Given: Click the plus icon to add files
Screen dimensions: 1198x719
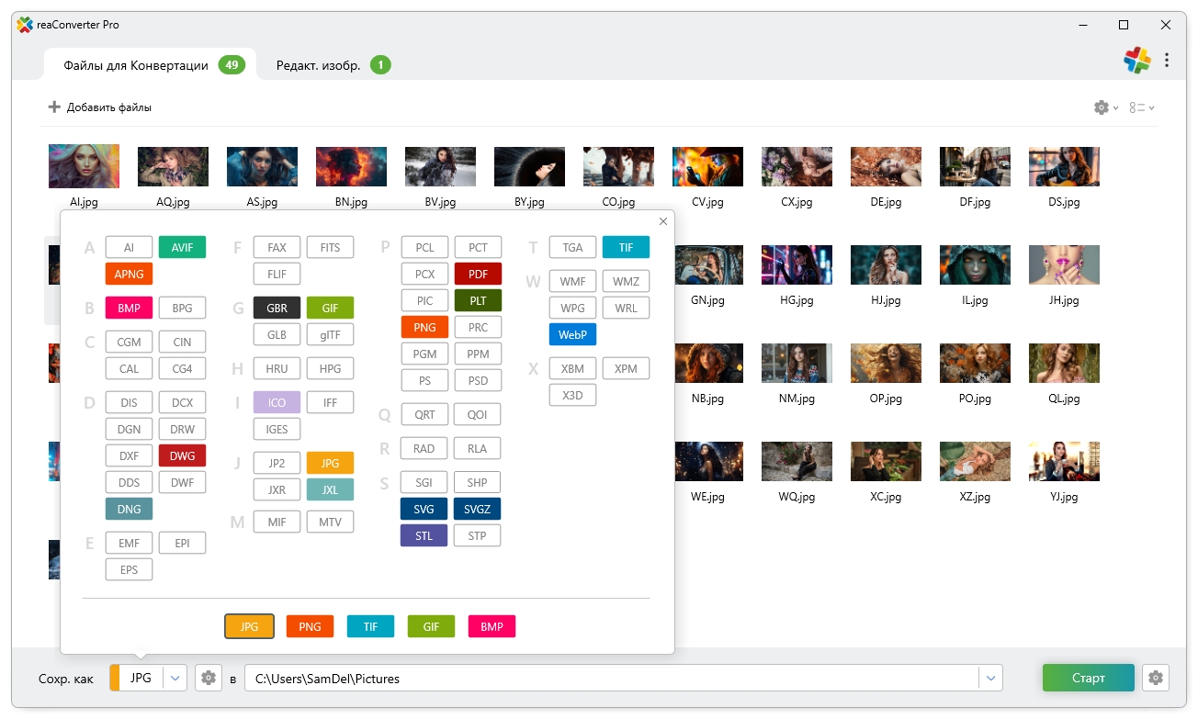Looking at the screenshot, I should 54,107.
